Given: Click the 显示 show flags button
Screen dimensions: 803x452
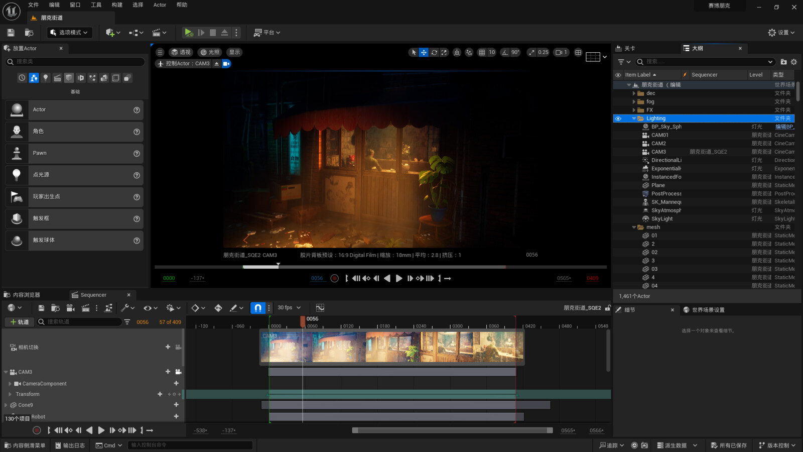Looking at the screenshot, I should pos(234,52).
